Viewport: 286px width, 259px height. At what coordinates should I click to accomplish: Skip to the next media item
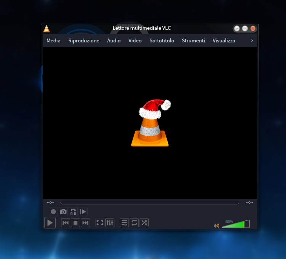(85, 223)
